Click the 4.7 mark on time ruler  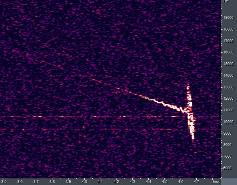(196, 182)
